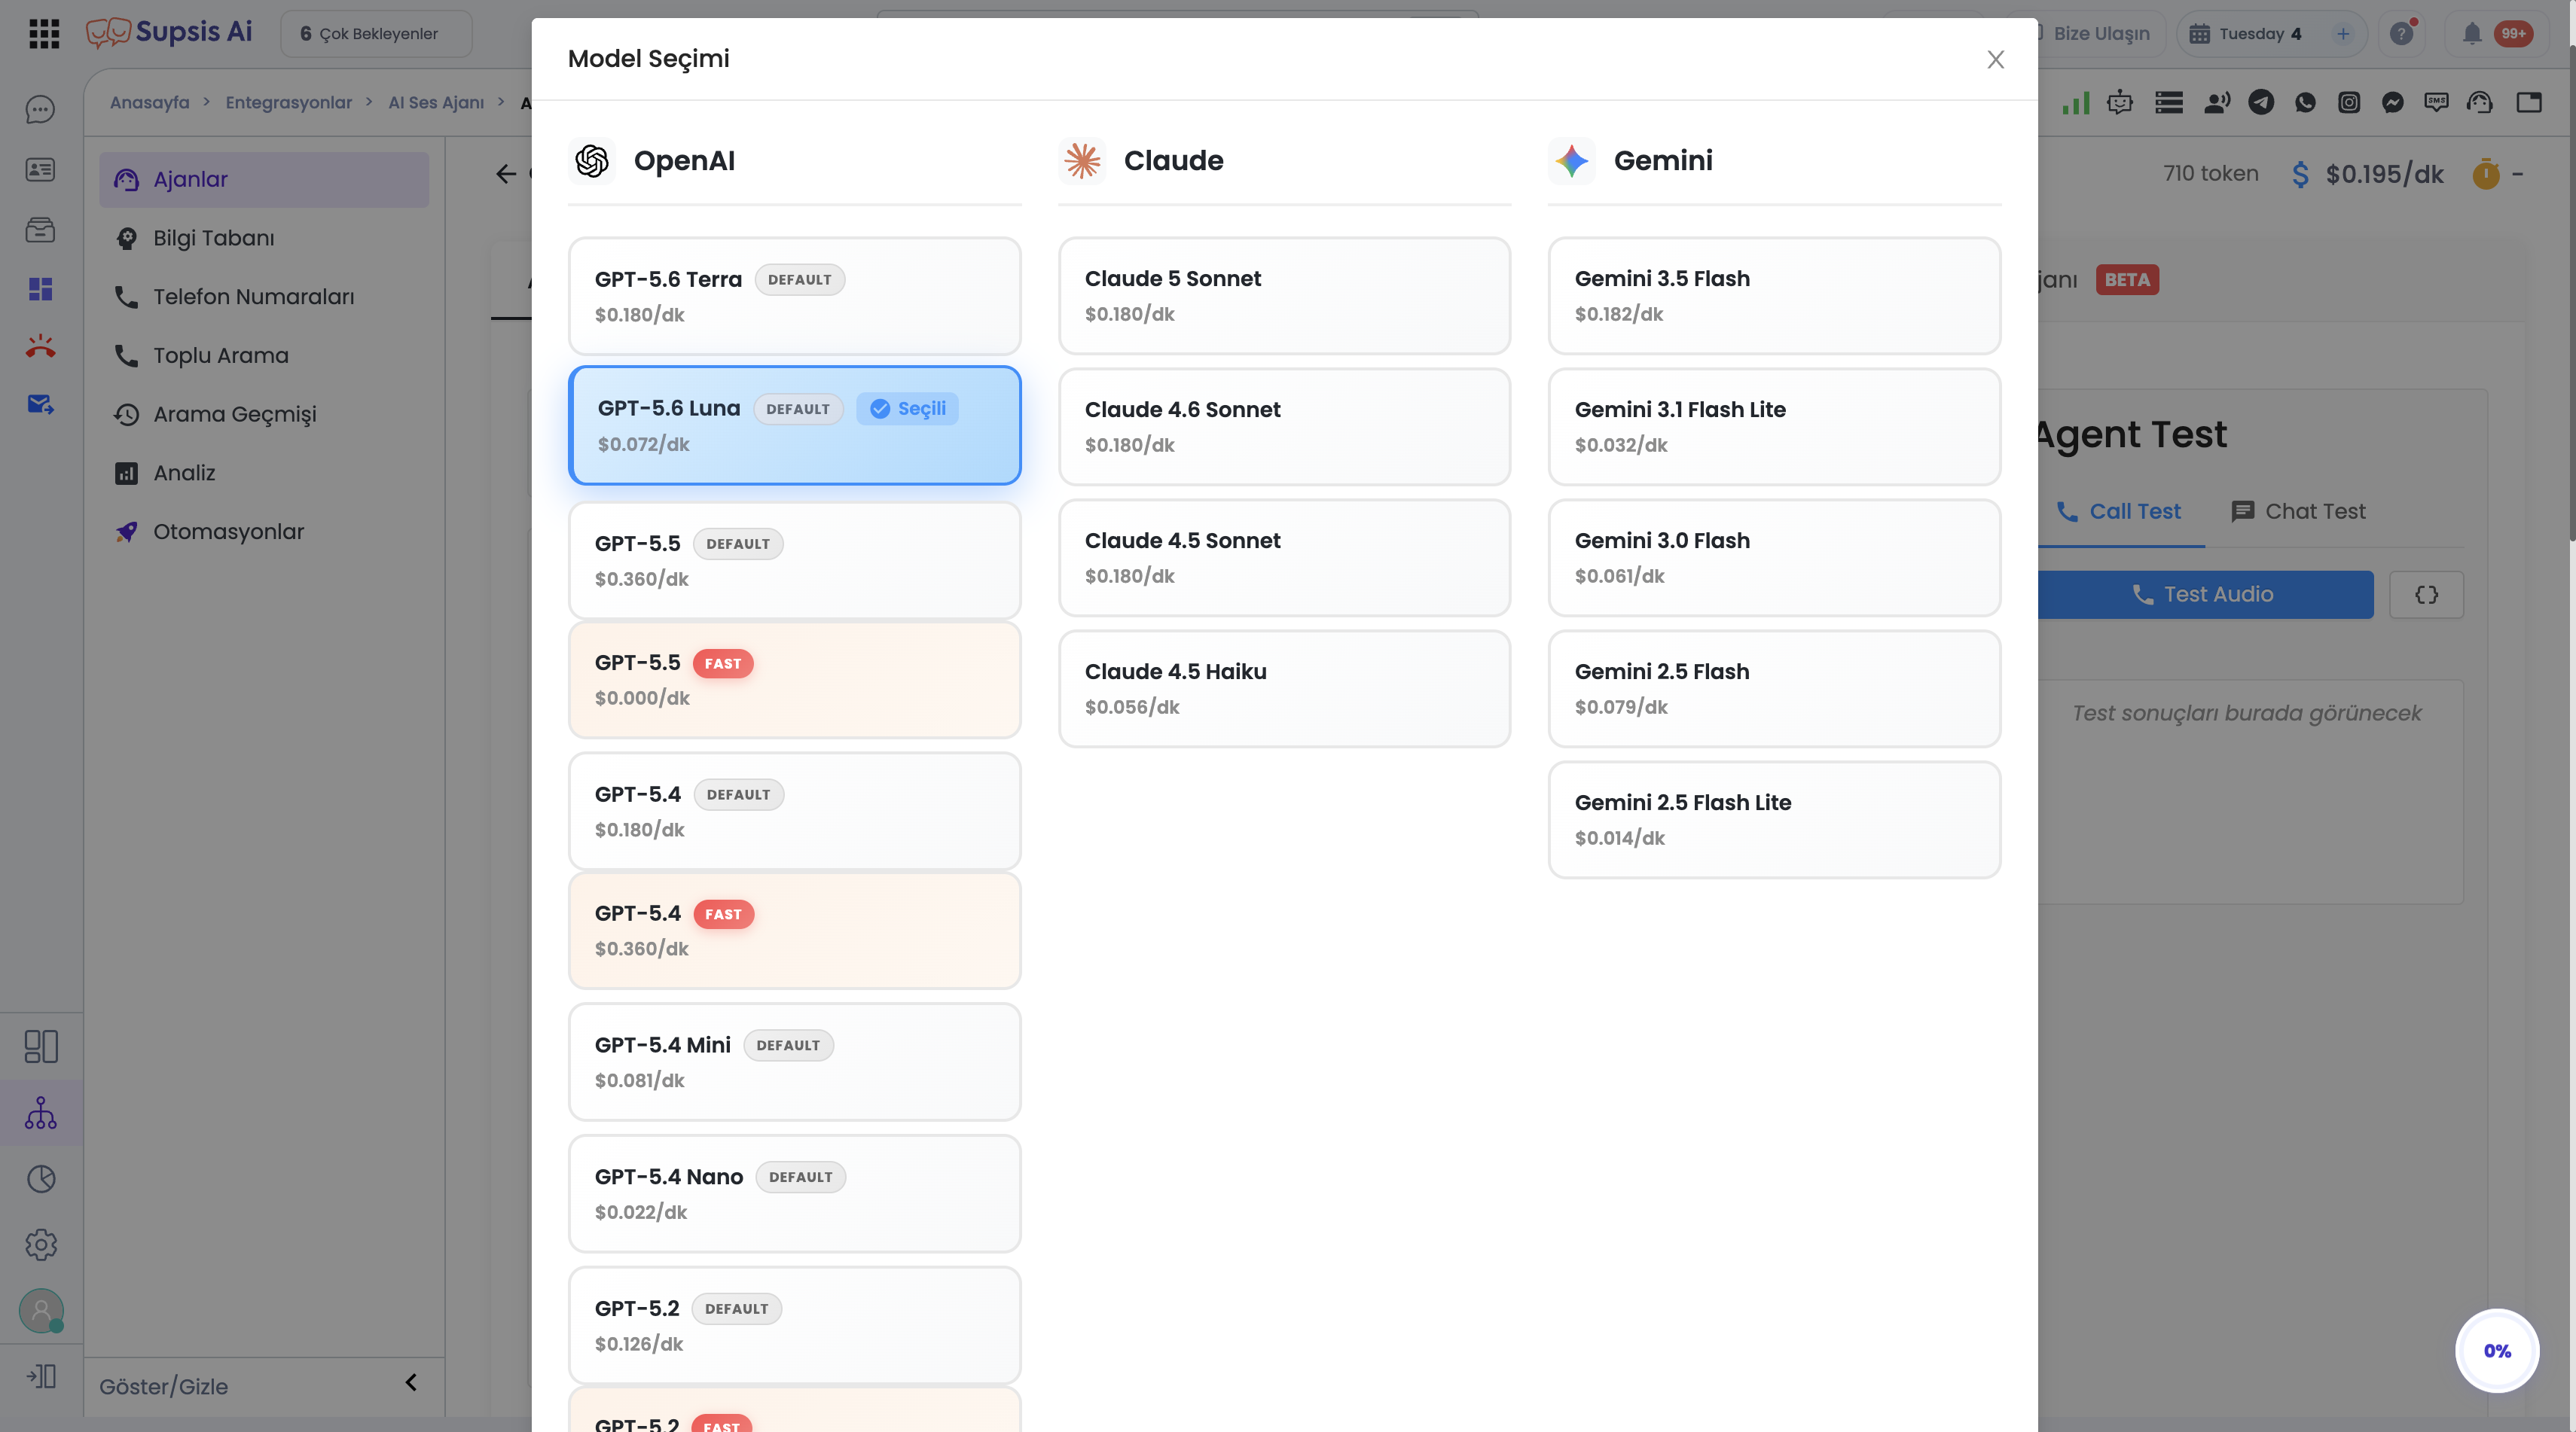Select the Claude 4.6 Sonnet model
2576x1432 pixels.
[1284, 427]
